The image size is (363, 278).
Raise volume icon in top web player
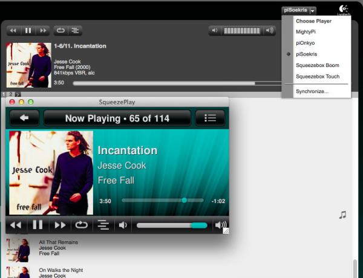[x=269, y=31]
